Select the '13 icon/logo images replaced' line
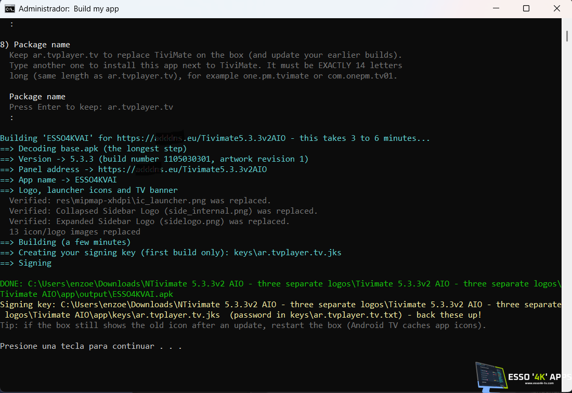This screenshot has width=572, height=393. (x=75, y=232)
